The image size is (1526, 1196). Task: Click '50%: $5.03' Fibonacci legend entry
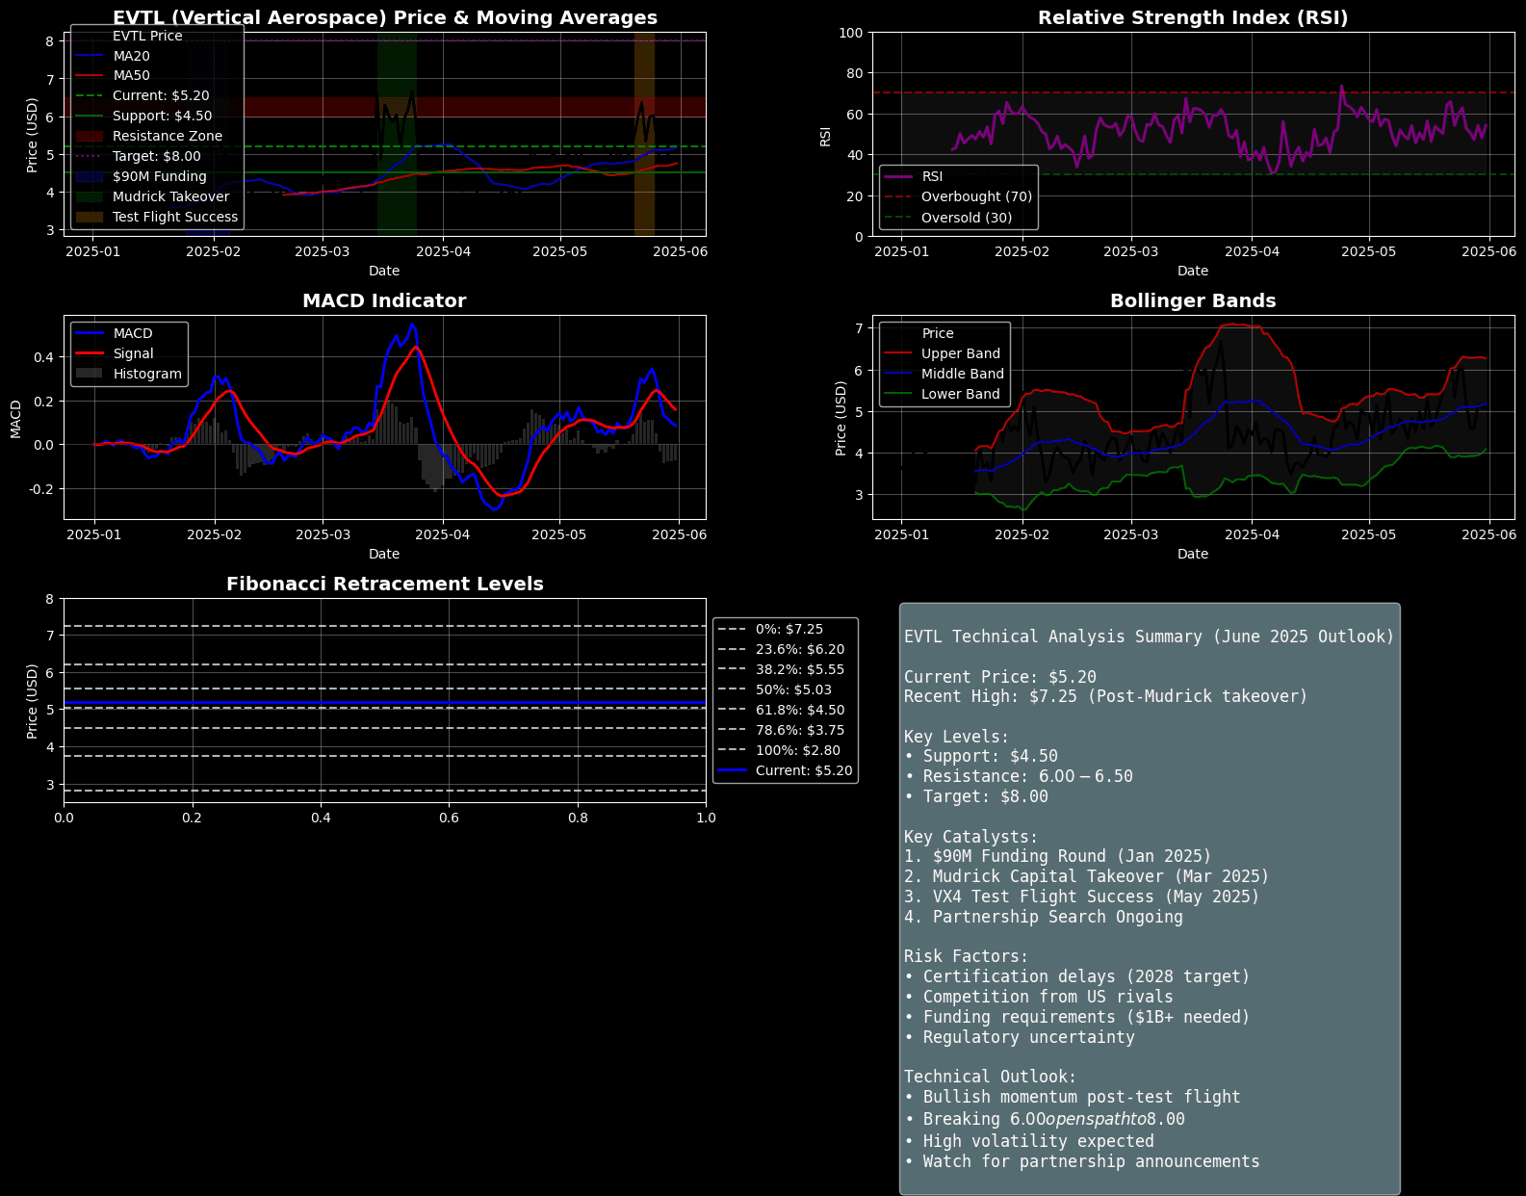click(775, 690)
